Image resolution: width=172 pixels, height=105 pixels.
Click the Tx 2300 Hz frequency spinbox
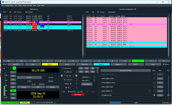point(69,72)
